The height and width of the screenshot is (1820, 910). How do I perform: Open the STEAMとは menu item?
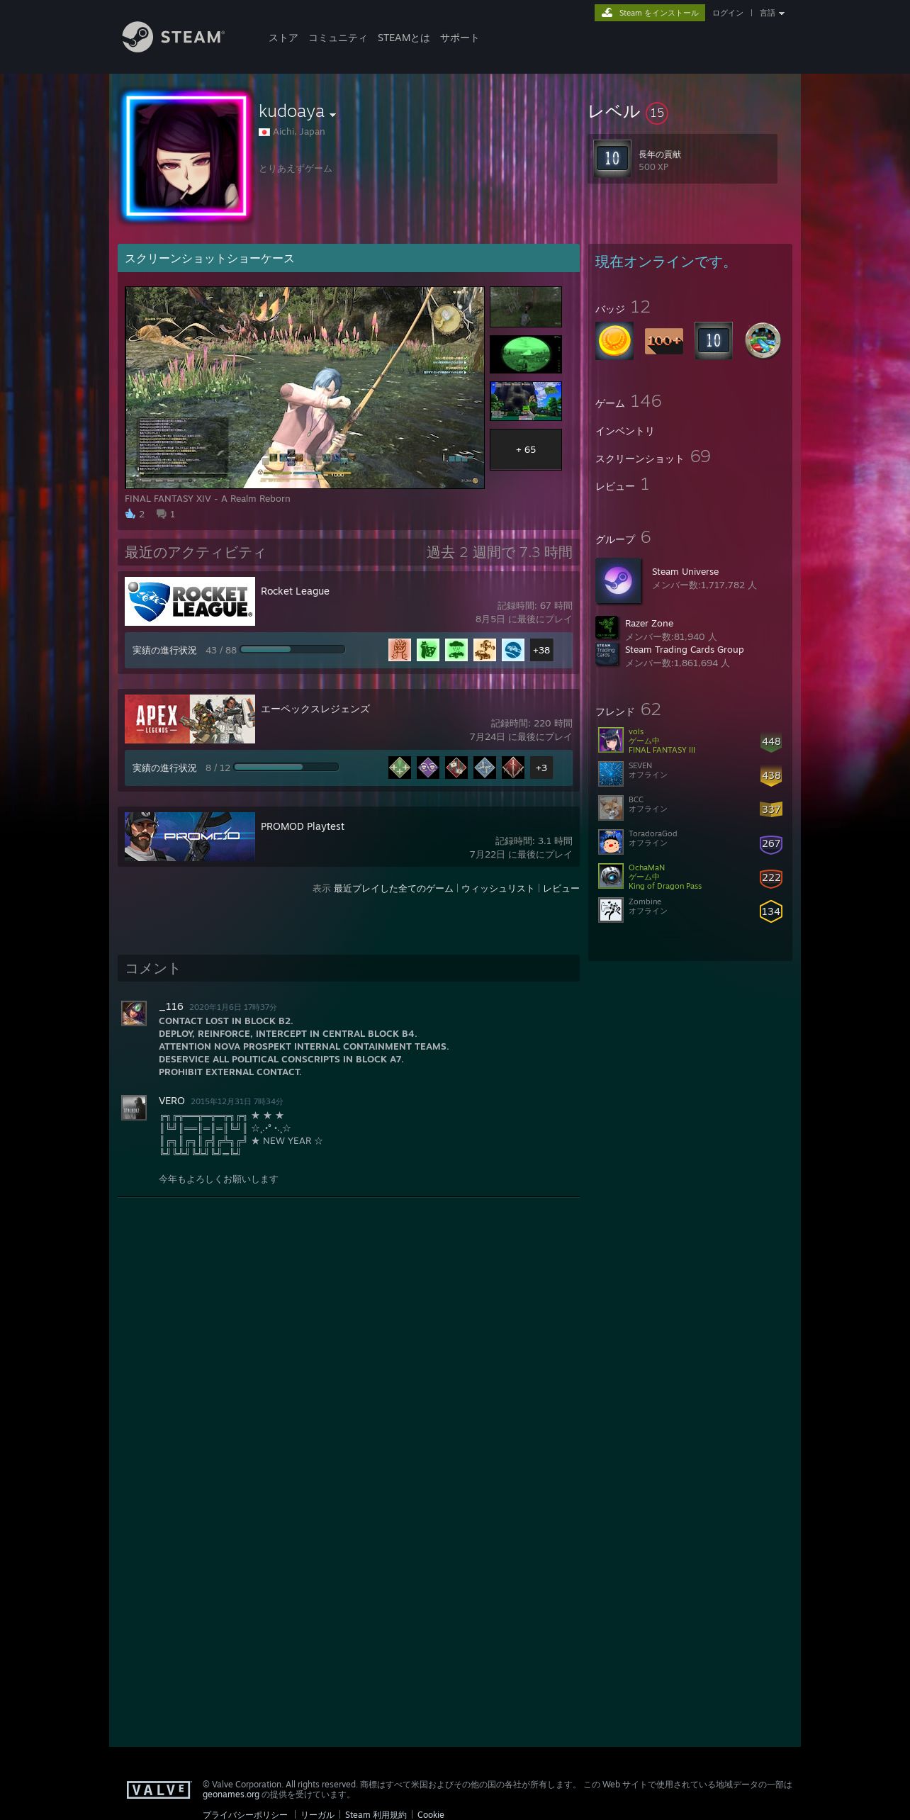click(x=404, y=38)
